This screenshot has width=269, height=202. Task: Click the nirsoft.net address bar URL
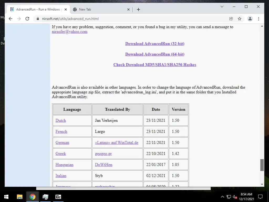click(x=70, y=19)
